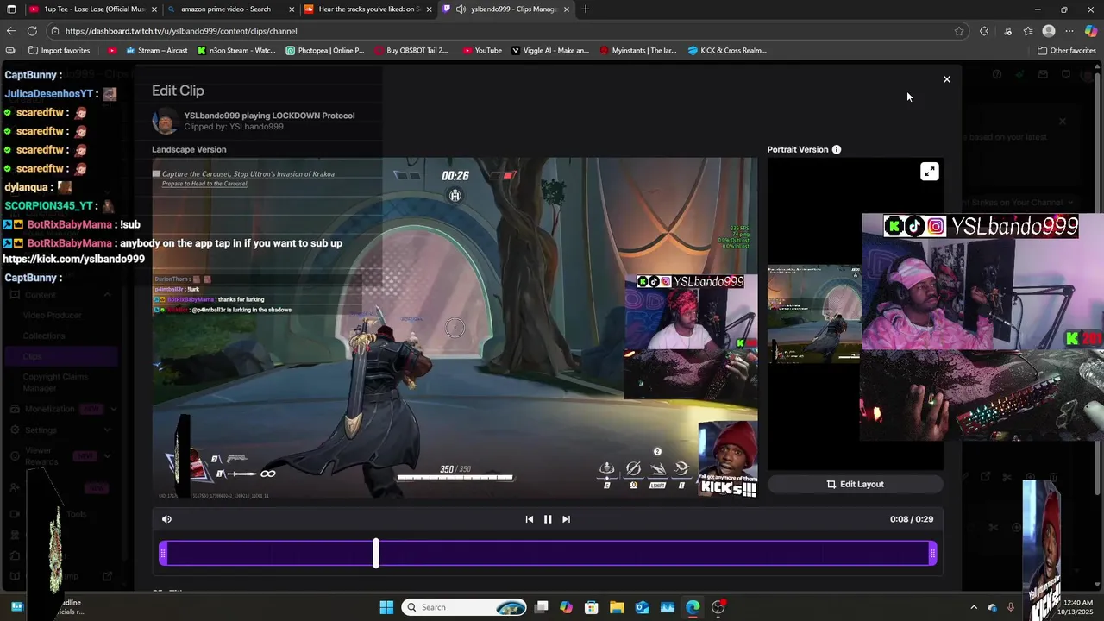Open the YouTube bookmark
Screen dimensions: 1104x621
(x=481, y=50)
